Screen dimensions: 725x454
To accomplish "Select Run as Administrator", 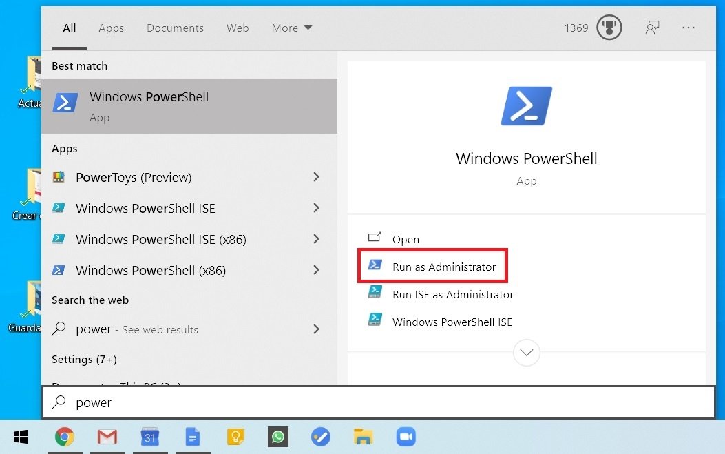I will (x=433, y=266).
